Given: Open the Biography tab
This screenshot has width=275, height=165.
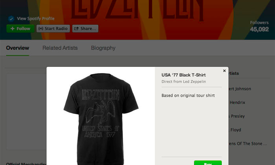Looking at the screenshot, I should (103, 48).
